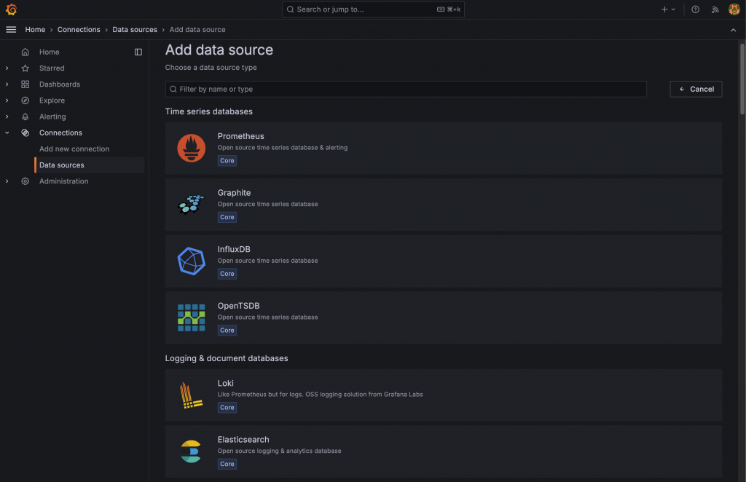
Task: Toggle the sidebar dock panel icon
Action: pyautogui.click(x=138, y=52)
